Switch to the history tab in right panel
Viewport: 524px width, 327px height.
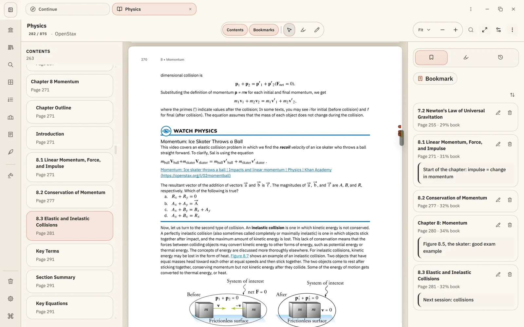click(x=500, y=58)
